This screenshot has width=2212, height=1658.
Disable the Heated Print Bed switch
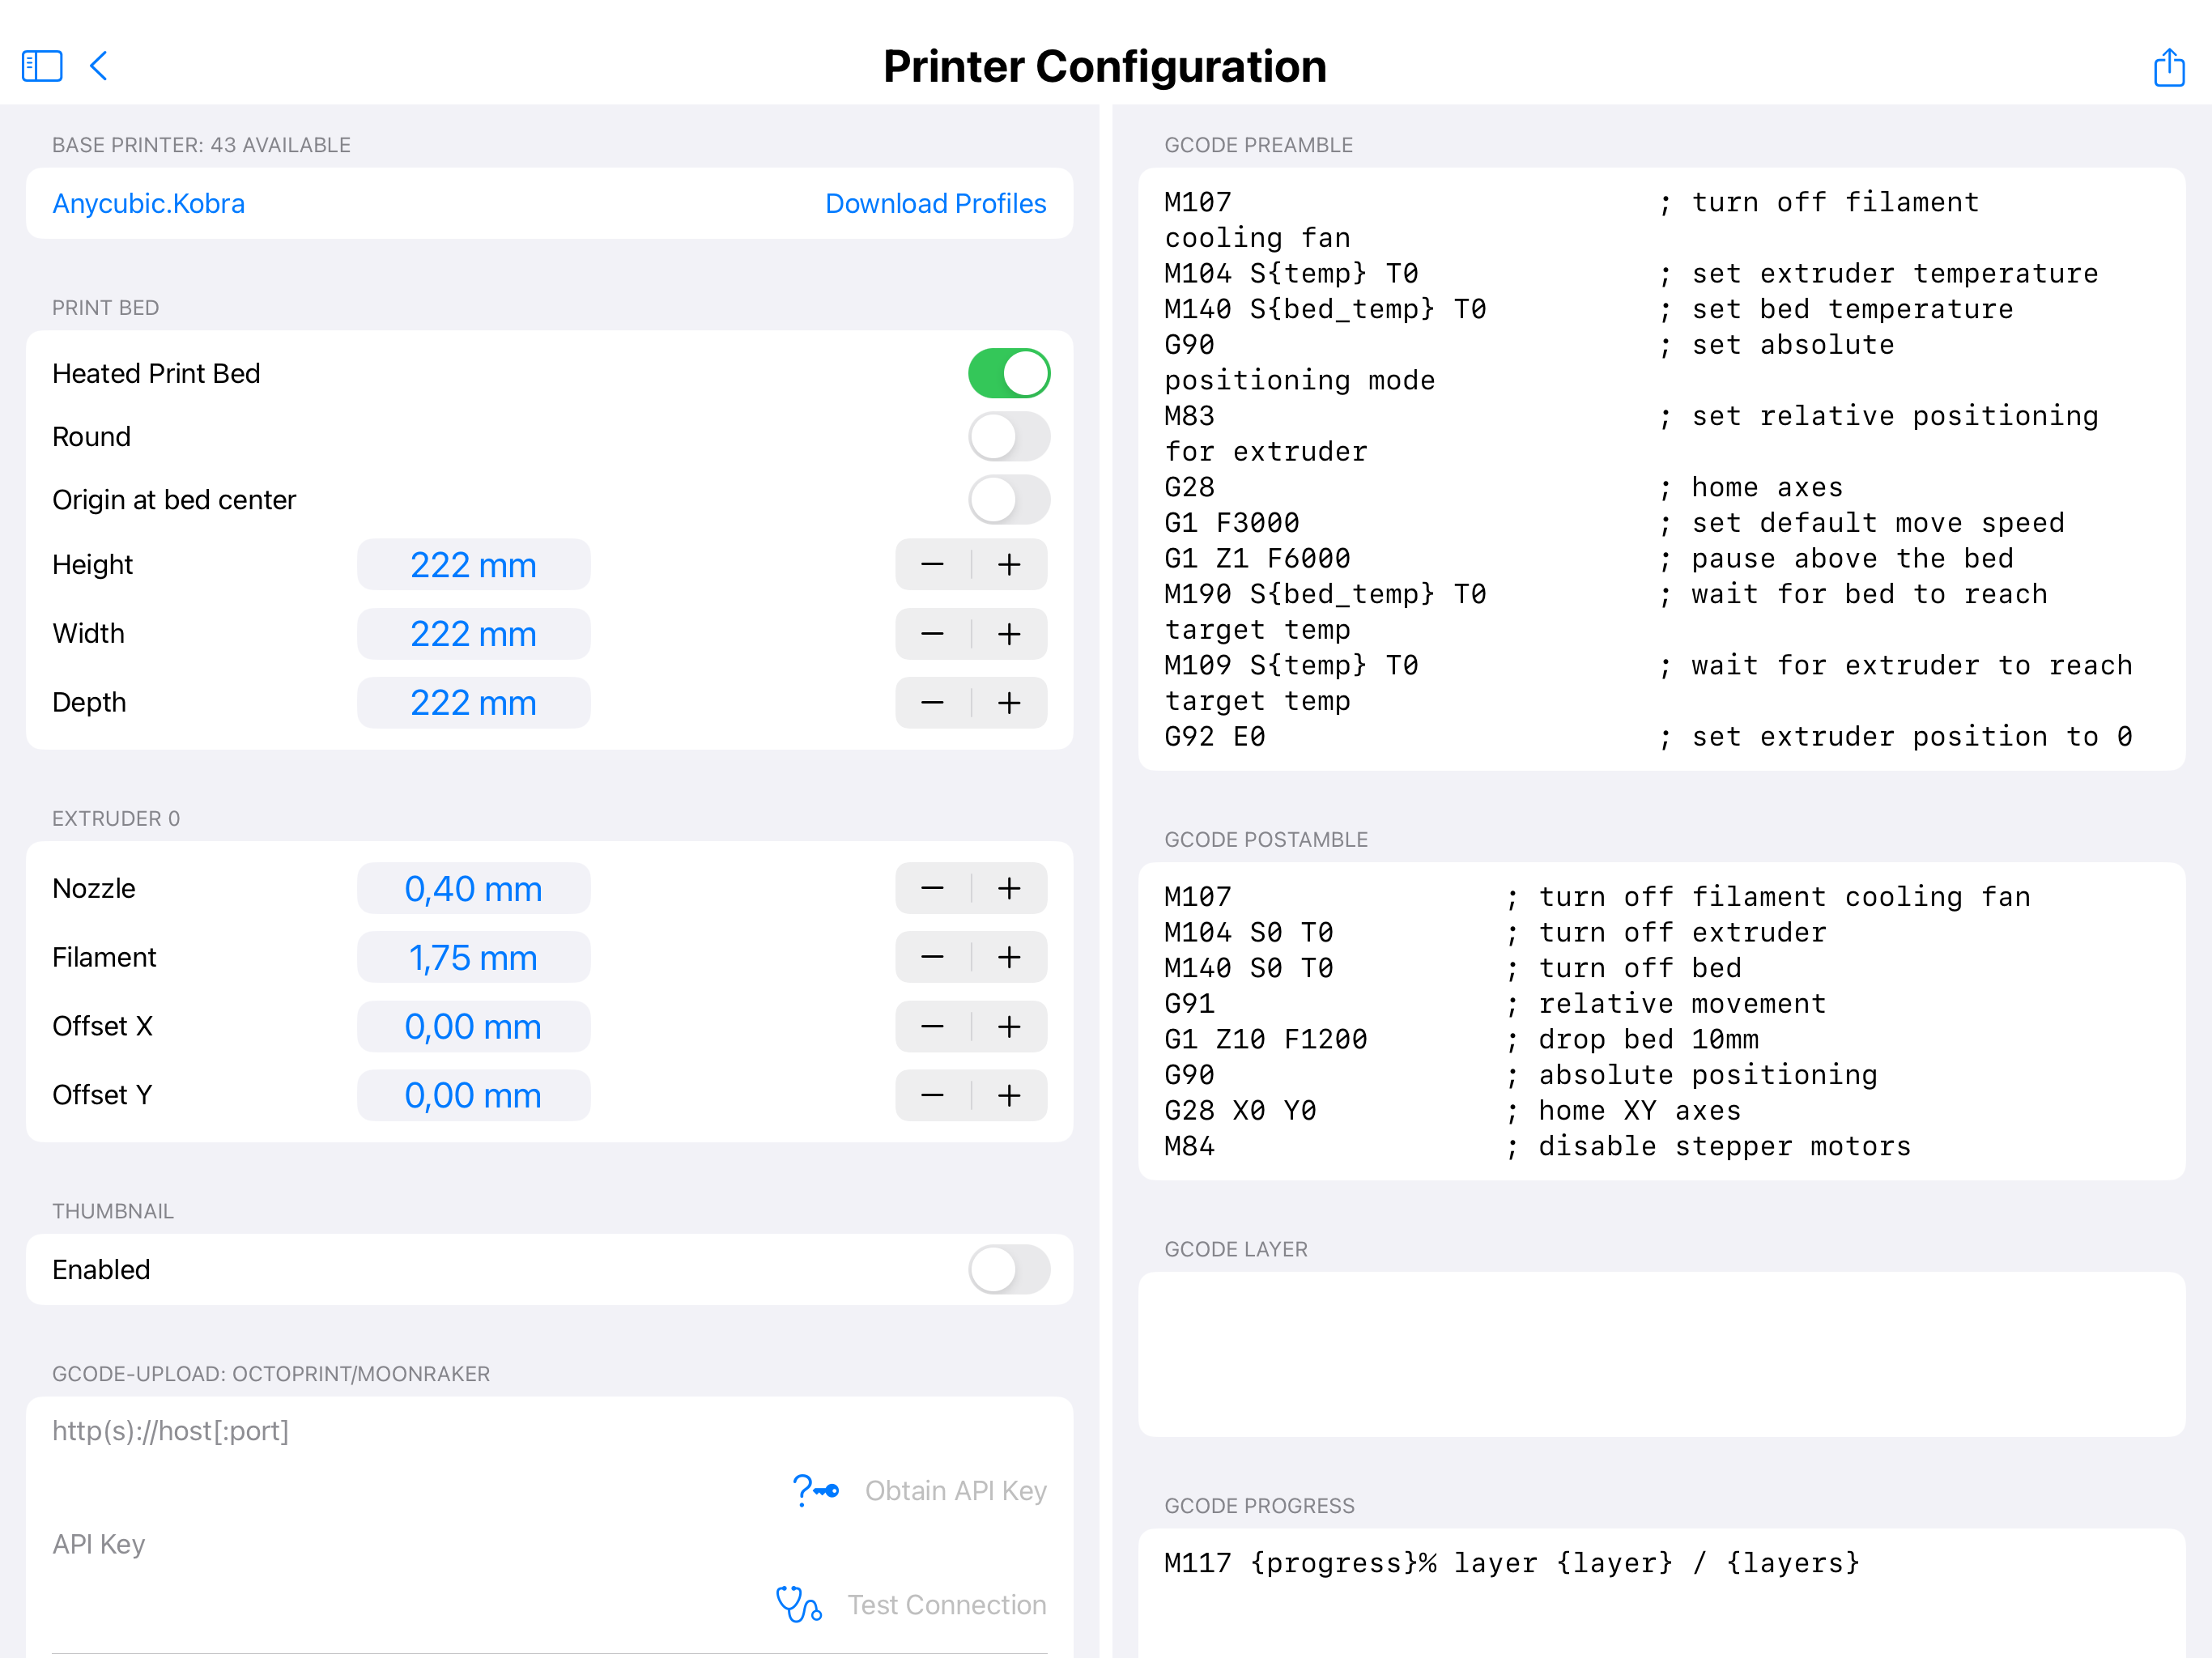pos(1009,373)
